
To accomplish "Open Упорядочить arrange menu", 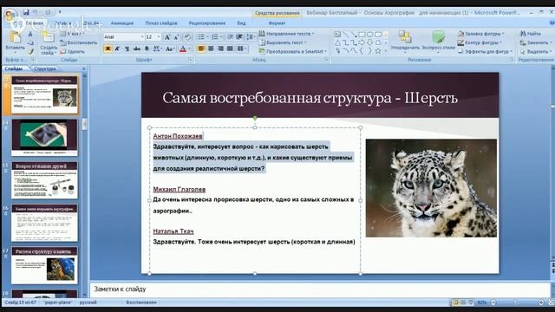I will pos(405,41).
